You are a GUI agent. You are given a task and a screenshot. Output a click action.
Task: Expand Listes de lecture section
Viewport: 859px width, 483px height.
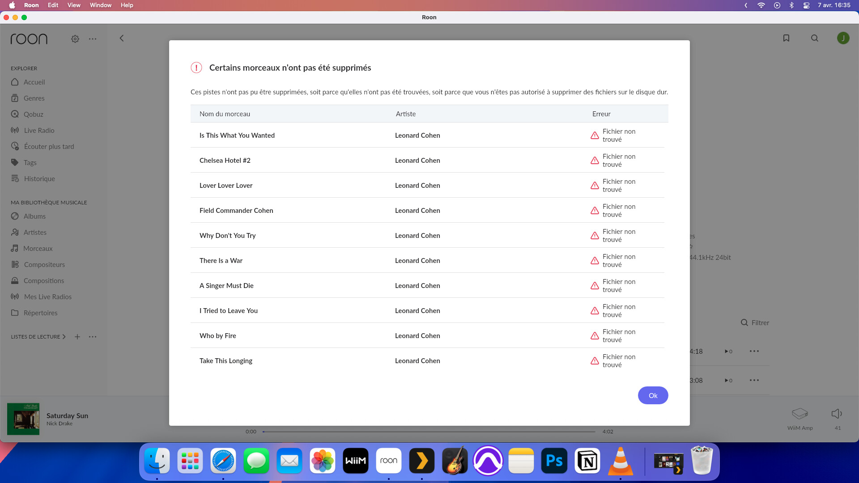[38, 337]
